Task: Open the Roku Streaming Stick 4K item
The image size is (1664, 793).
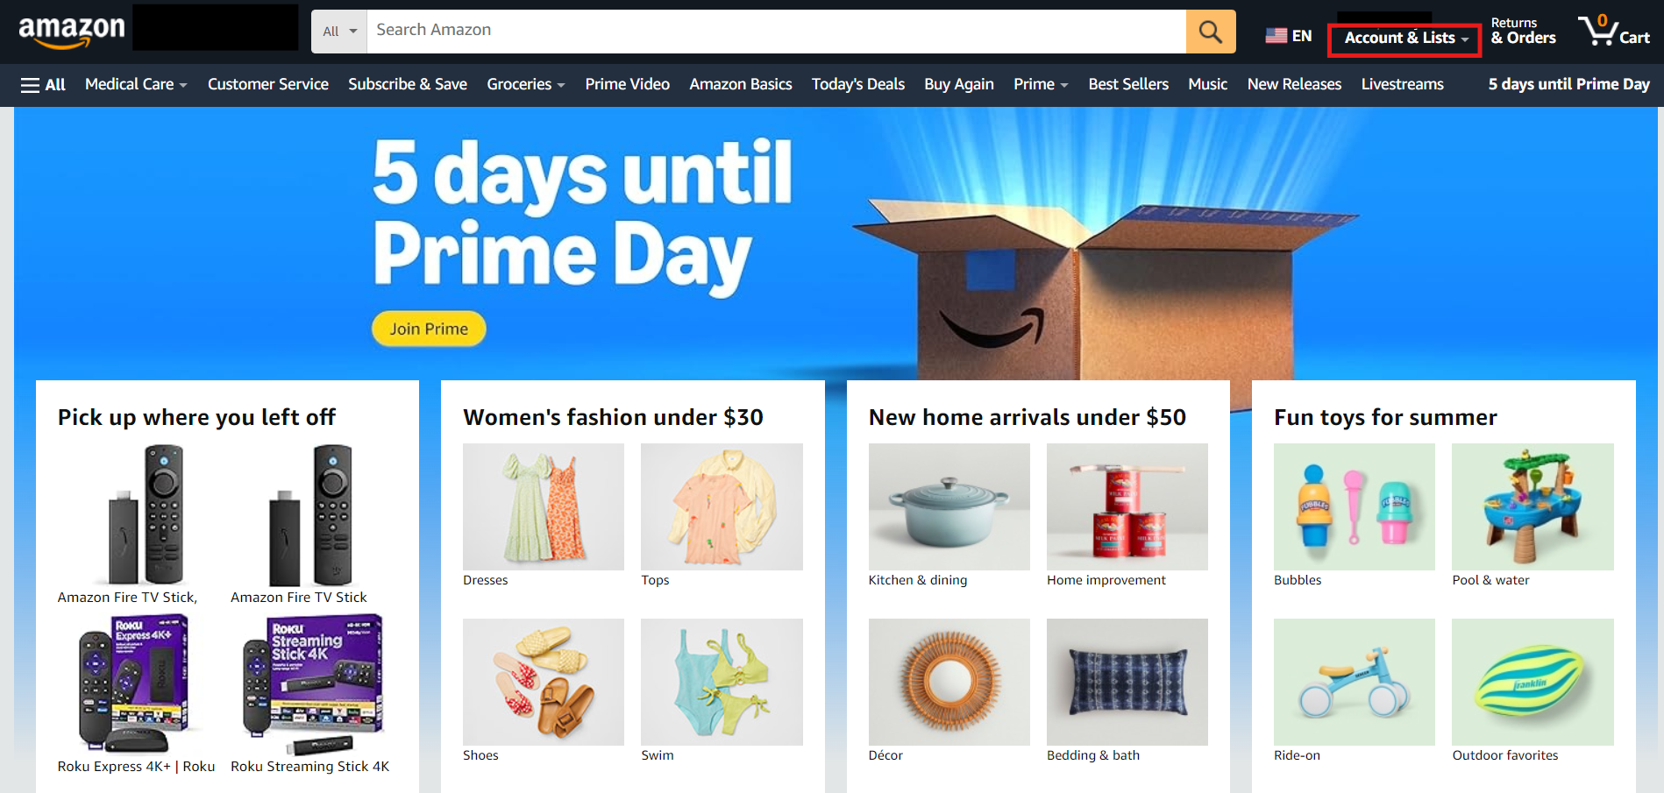Action: [x=310, y=694]
